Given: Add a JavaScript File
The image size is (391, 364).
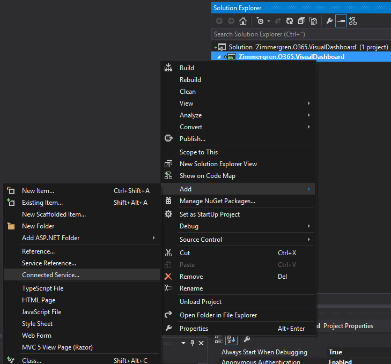Looking at the screenshot, I should 82,312.
